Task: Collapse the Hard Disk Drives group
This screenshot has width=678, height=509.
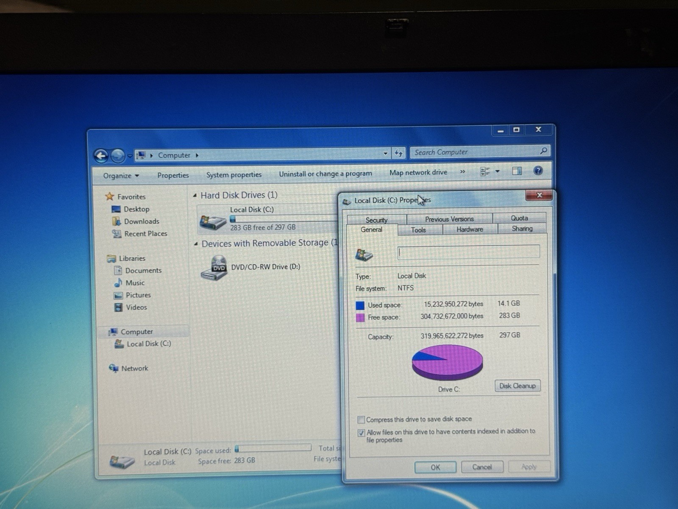Action: pyautogui.click(x=195, y=196)
